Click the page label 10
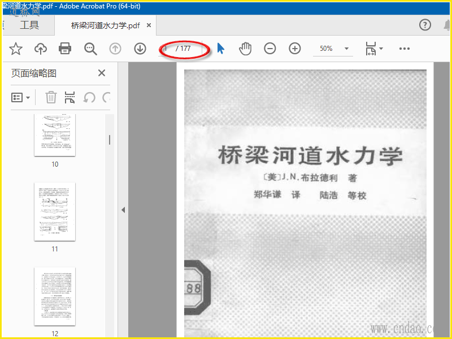Viewport: 452px width, 339px height. pos(55,164)
